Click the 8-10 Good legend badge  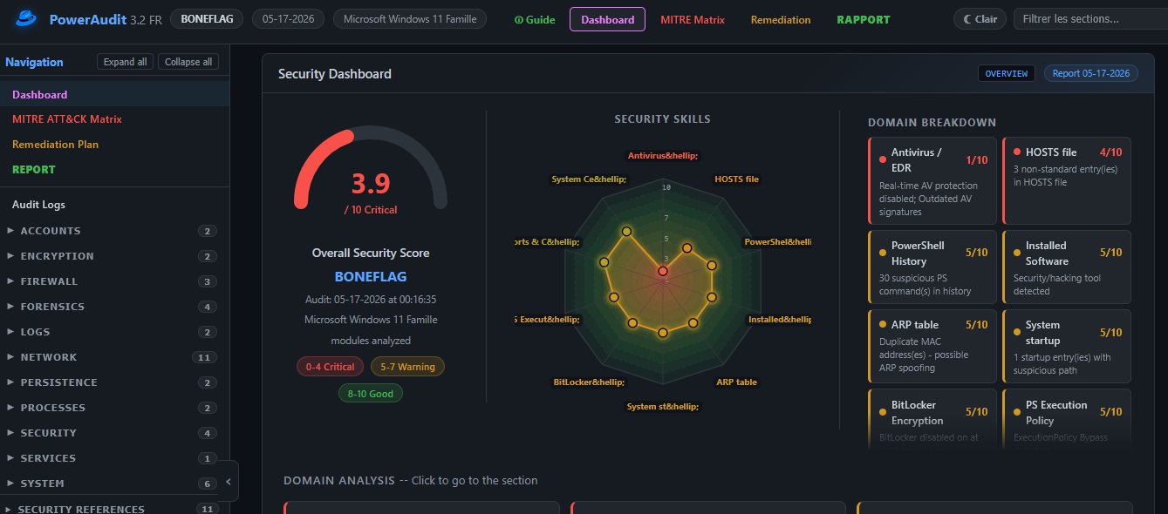click(x=371, y=394)
